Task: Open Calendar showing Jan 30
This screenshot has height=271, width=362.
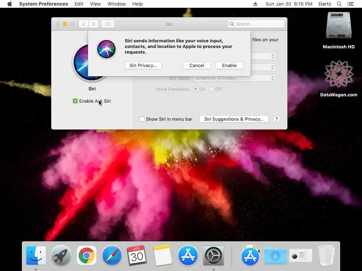Action: click(137, 255)
